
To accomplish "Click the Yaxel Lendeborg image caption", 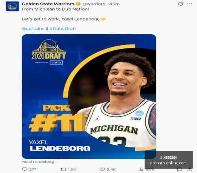I will [38, 162].
